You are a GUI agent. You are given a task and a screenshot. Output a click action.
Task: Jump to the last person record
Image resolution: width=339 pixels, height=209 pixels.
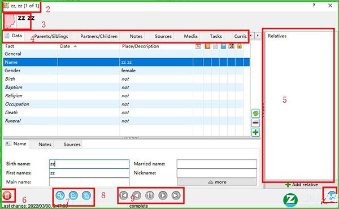tap(176, 195)
